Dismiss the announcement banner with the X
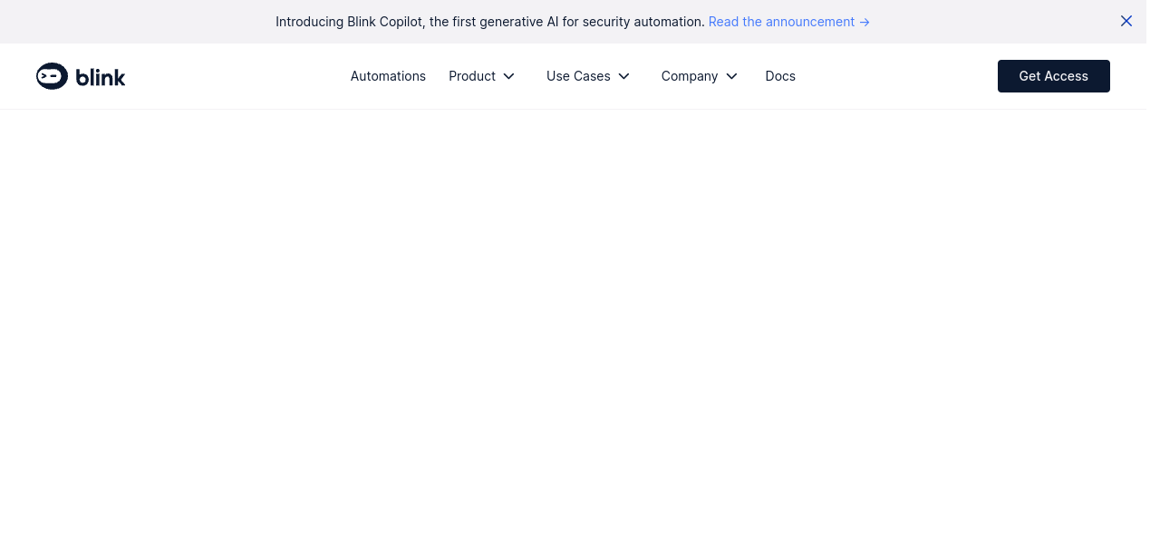 coord(1126,21)
